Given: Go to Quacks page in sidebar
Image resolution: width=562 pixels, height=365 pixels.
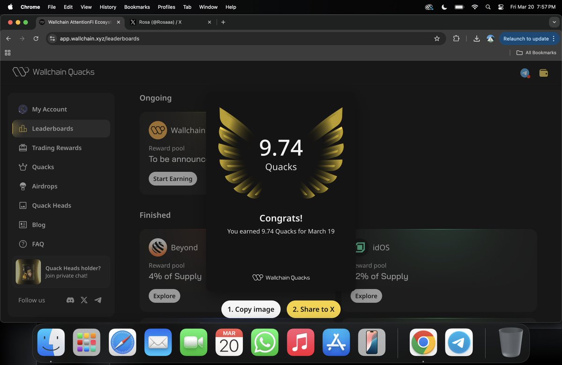Looking at the screenshot, I should coord(61,167).
